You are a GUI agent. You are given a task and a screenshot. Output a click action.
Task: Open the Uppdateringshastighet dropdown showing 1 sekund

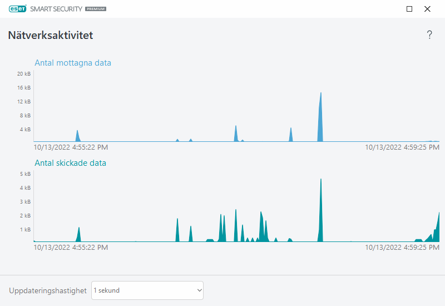coord(147,290)
